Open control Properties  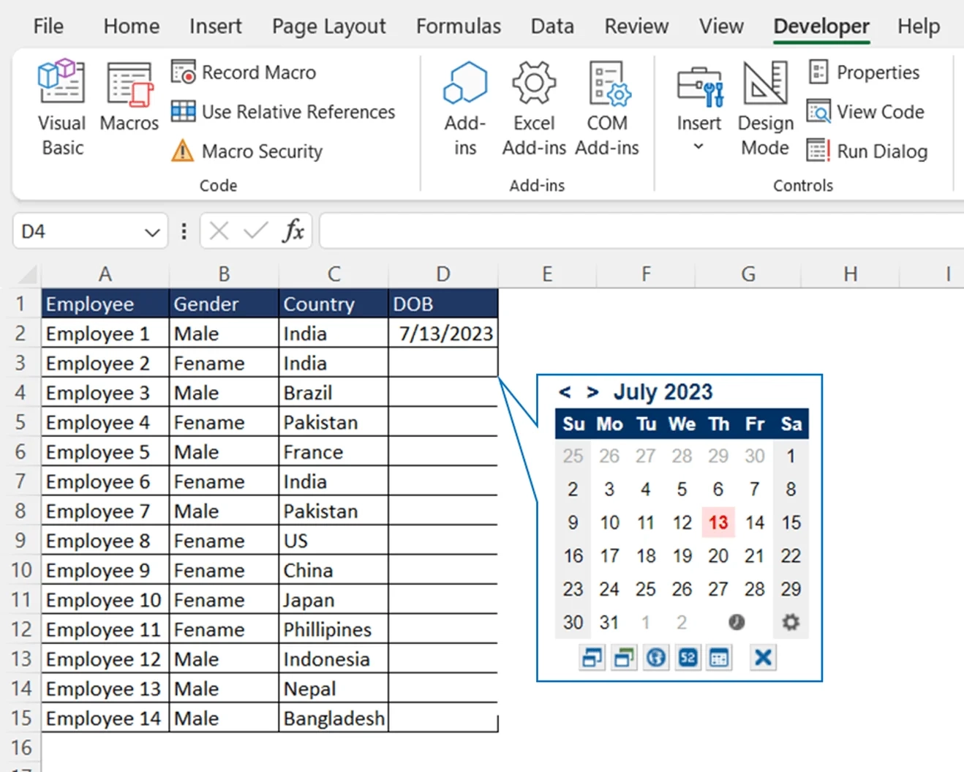864,72
